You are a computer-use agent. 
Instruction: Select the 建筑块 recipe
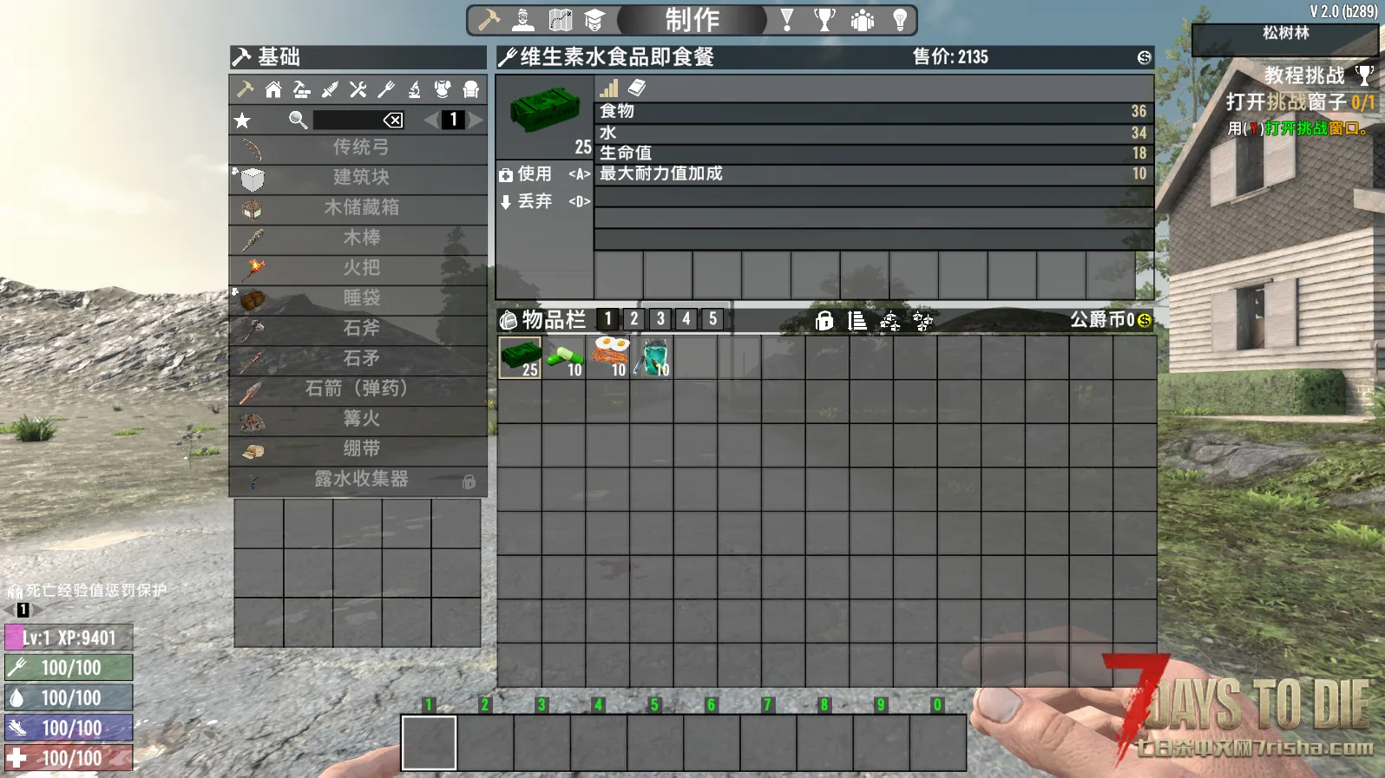(x=358, y=178)
